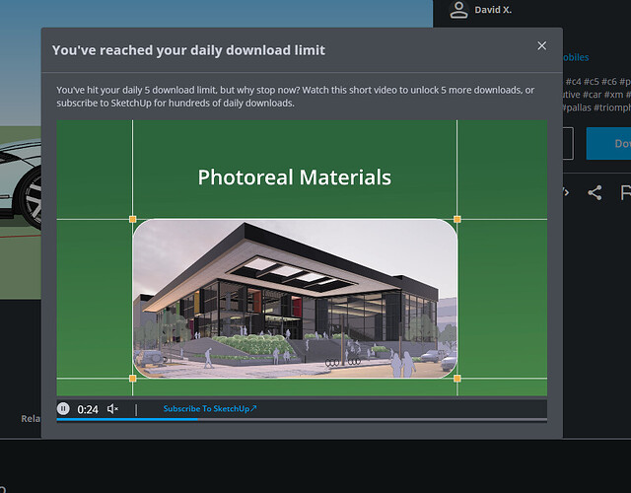Click the top-right yellow corner handle
Viewport: 631px width, 493px height.
point(456,219)
